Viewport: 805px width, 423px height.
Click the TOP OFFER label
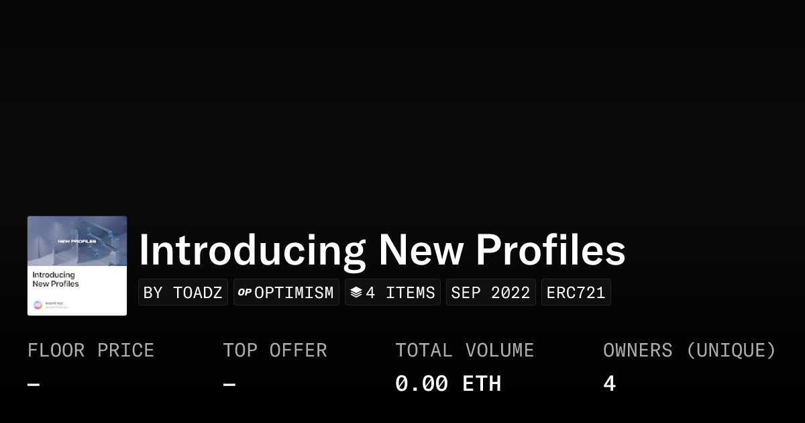coord(275,350)
